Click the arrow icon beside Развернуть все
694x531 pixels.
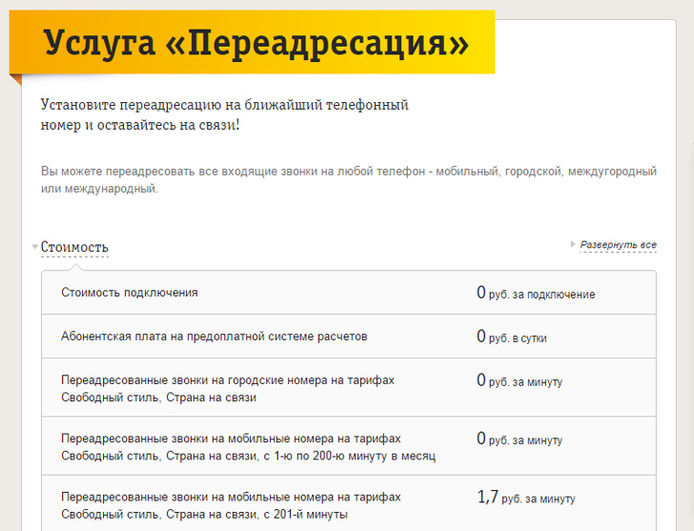(x=573, y=245)
